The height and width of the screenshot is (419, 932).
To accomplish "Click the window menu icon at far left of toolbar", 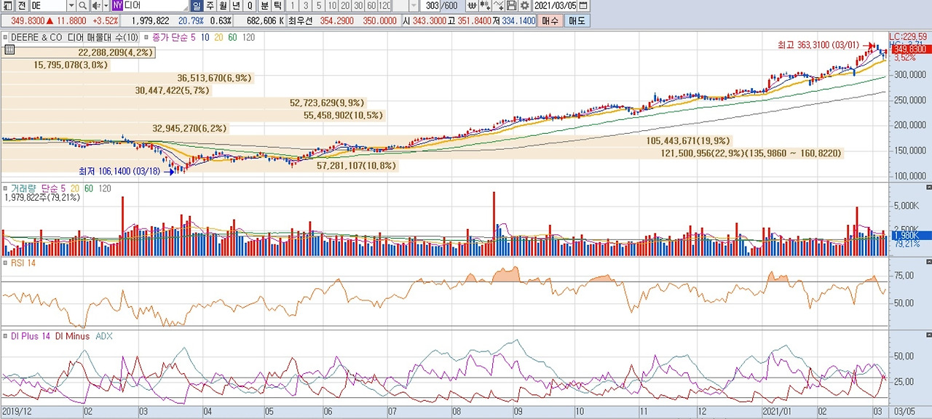I will 9,6.
